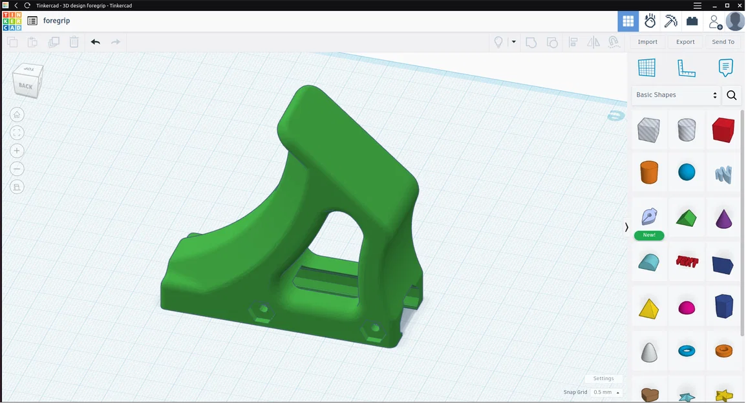748x404 pixels.
Task: Click the Paste icon in toolbar
Action: (x=32, y=42)
